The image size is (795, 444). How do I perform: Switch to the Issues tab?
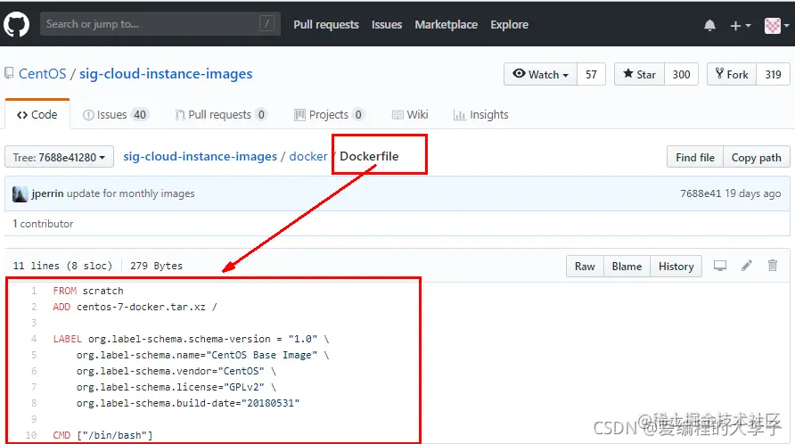(x=115, y=115)
